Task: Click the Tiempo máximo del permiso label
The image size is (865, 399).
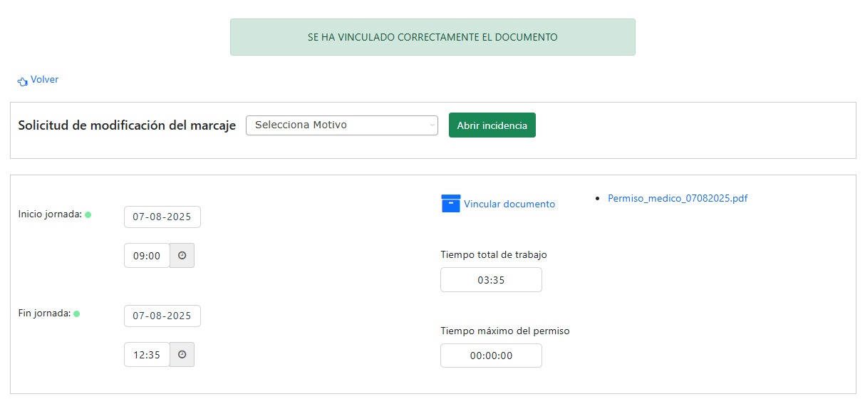Action: [x=505, y=331]
